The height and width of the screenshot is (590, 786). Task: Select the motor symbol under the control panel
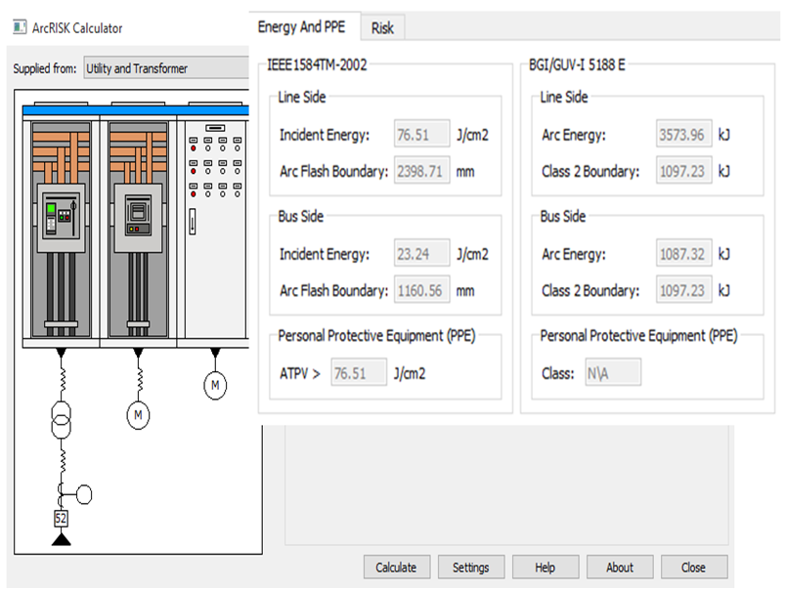[x=215, y=387]
